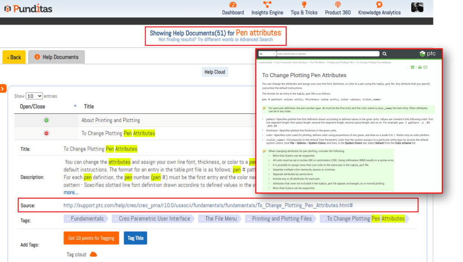This screenshot has height=262, width=463.
Task: Click the blue Tag This button
Action: pyautogui.click(x=135, y=238)
